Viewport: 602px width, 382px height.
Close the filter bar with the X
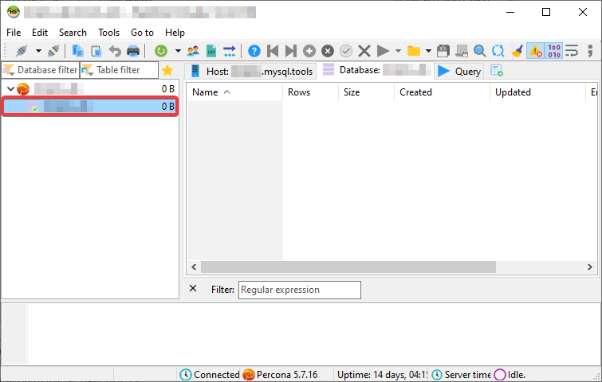(x=193, y=289)
